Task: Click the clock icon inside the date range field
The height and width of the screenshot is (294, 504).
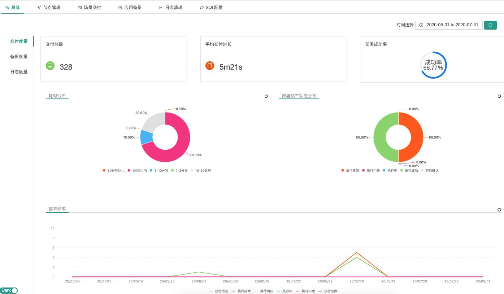Action: (x=421, y=25)
